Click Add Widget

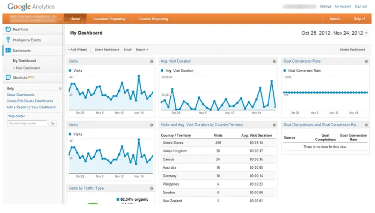78,49
